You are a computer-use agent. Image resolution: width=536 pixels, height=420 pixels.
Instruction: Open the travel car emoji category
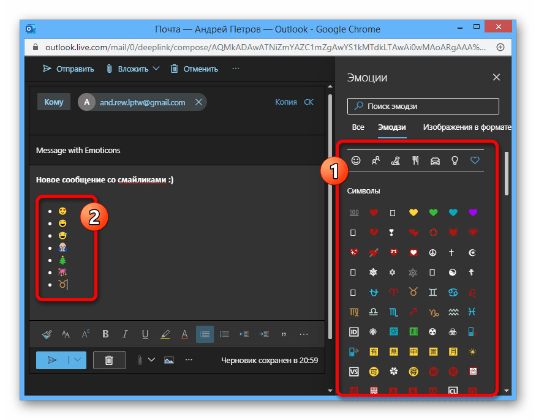pyautogui.click(x=435, y=160)
